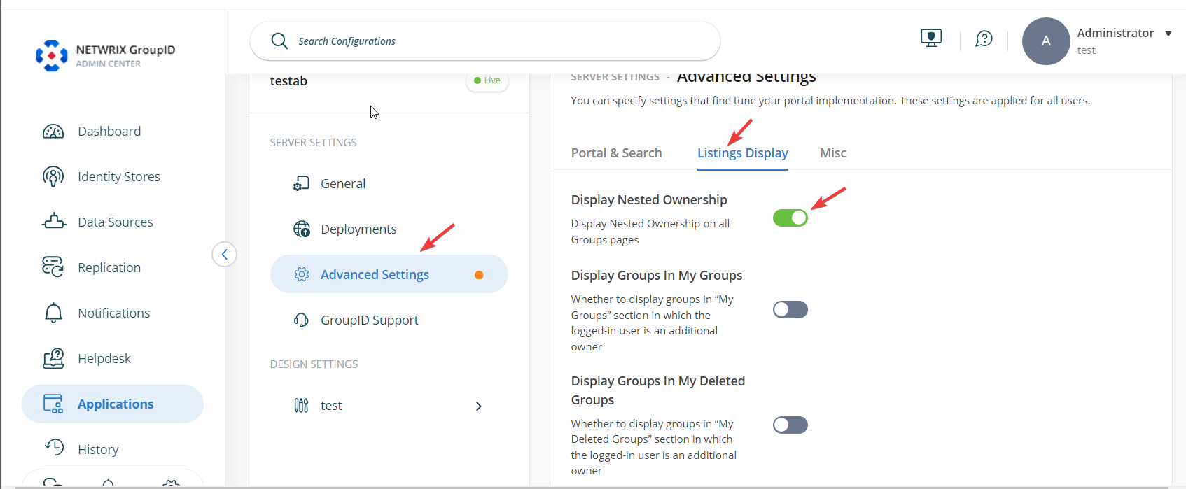Image resolution: width=1186 pixels, height=489 pixels.
Task: Click the Identity Stores fingerprint icon
Action: click(53, 176)
